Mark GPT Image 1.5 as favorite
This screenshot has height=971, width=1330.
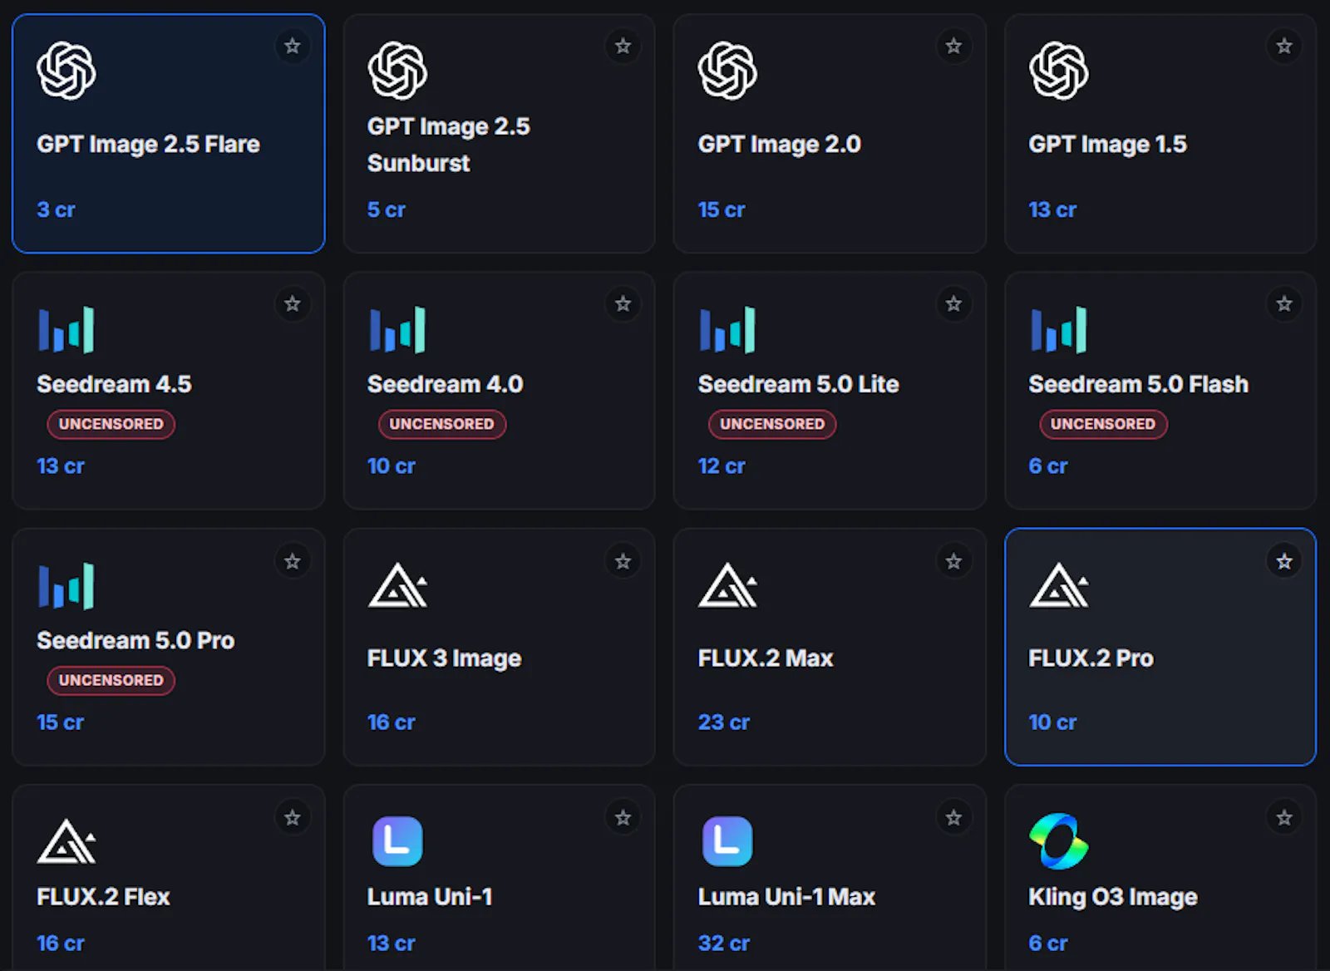click(1284, 47)
